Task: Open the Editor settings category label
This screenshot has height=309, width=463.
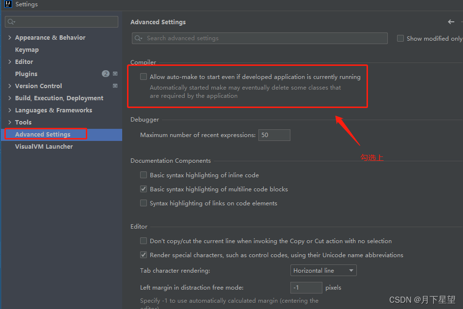Action: [24, 62]
